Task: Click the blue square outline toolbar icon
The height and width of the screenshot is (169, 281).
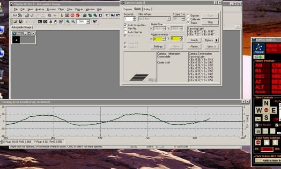Action: 101,15
